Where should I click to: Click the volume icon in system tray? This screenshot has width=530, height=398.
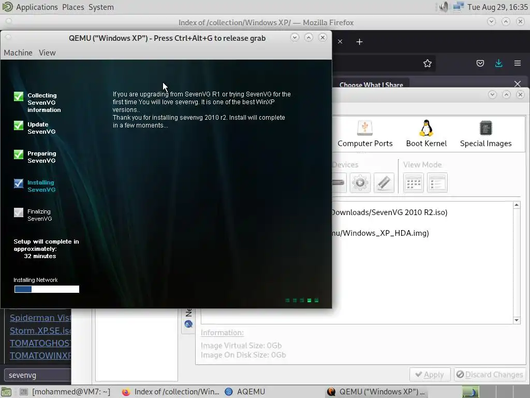[443, 7]
